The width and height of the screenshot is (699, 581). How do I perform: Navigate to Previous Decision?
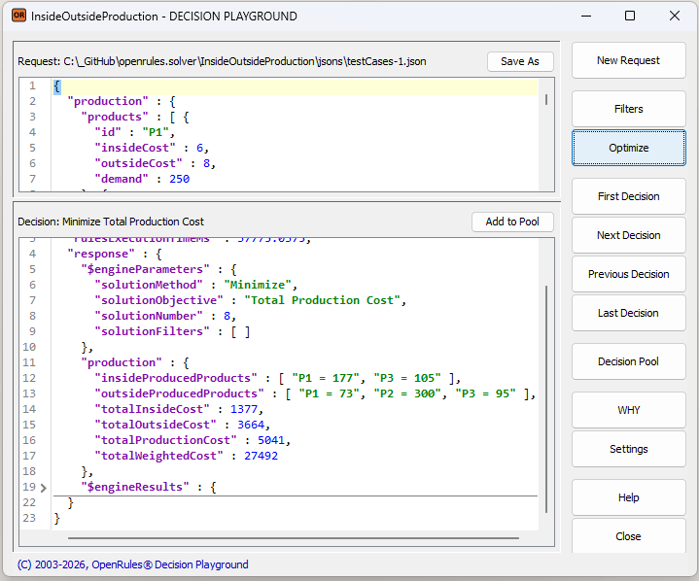coord(628,274)
